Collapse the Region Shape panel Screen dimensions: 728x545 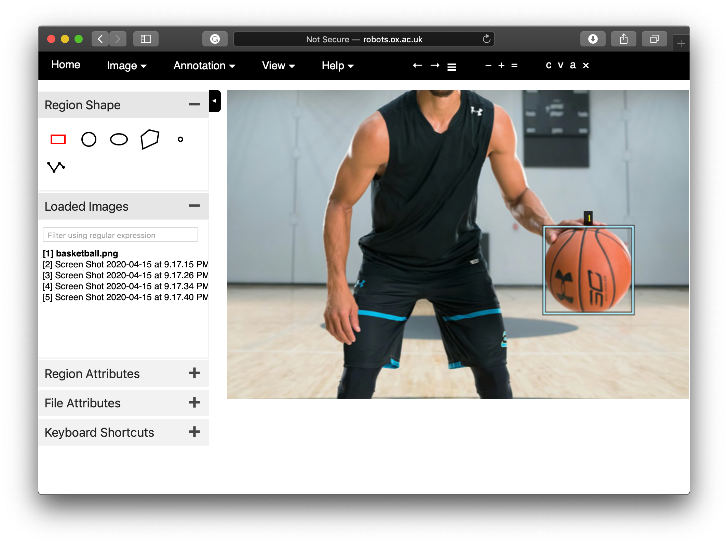pyautogui.click(x=194, y=104)
